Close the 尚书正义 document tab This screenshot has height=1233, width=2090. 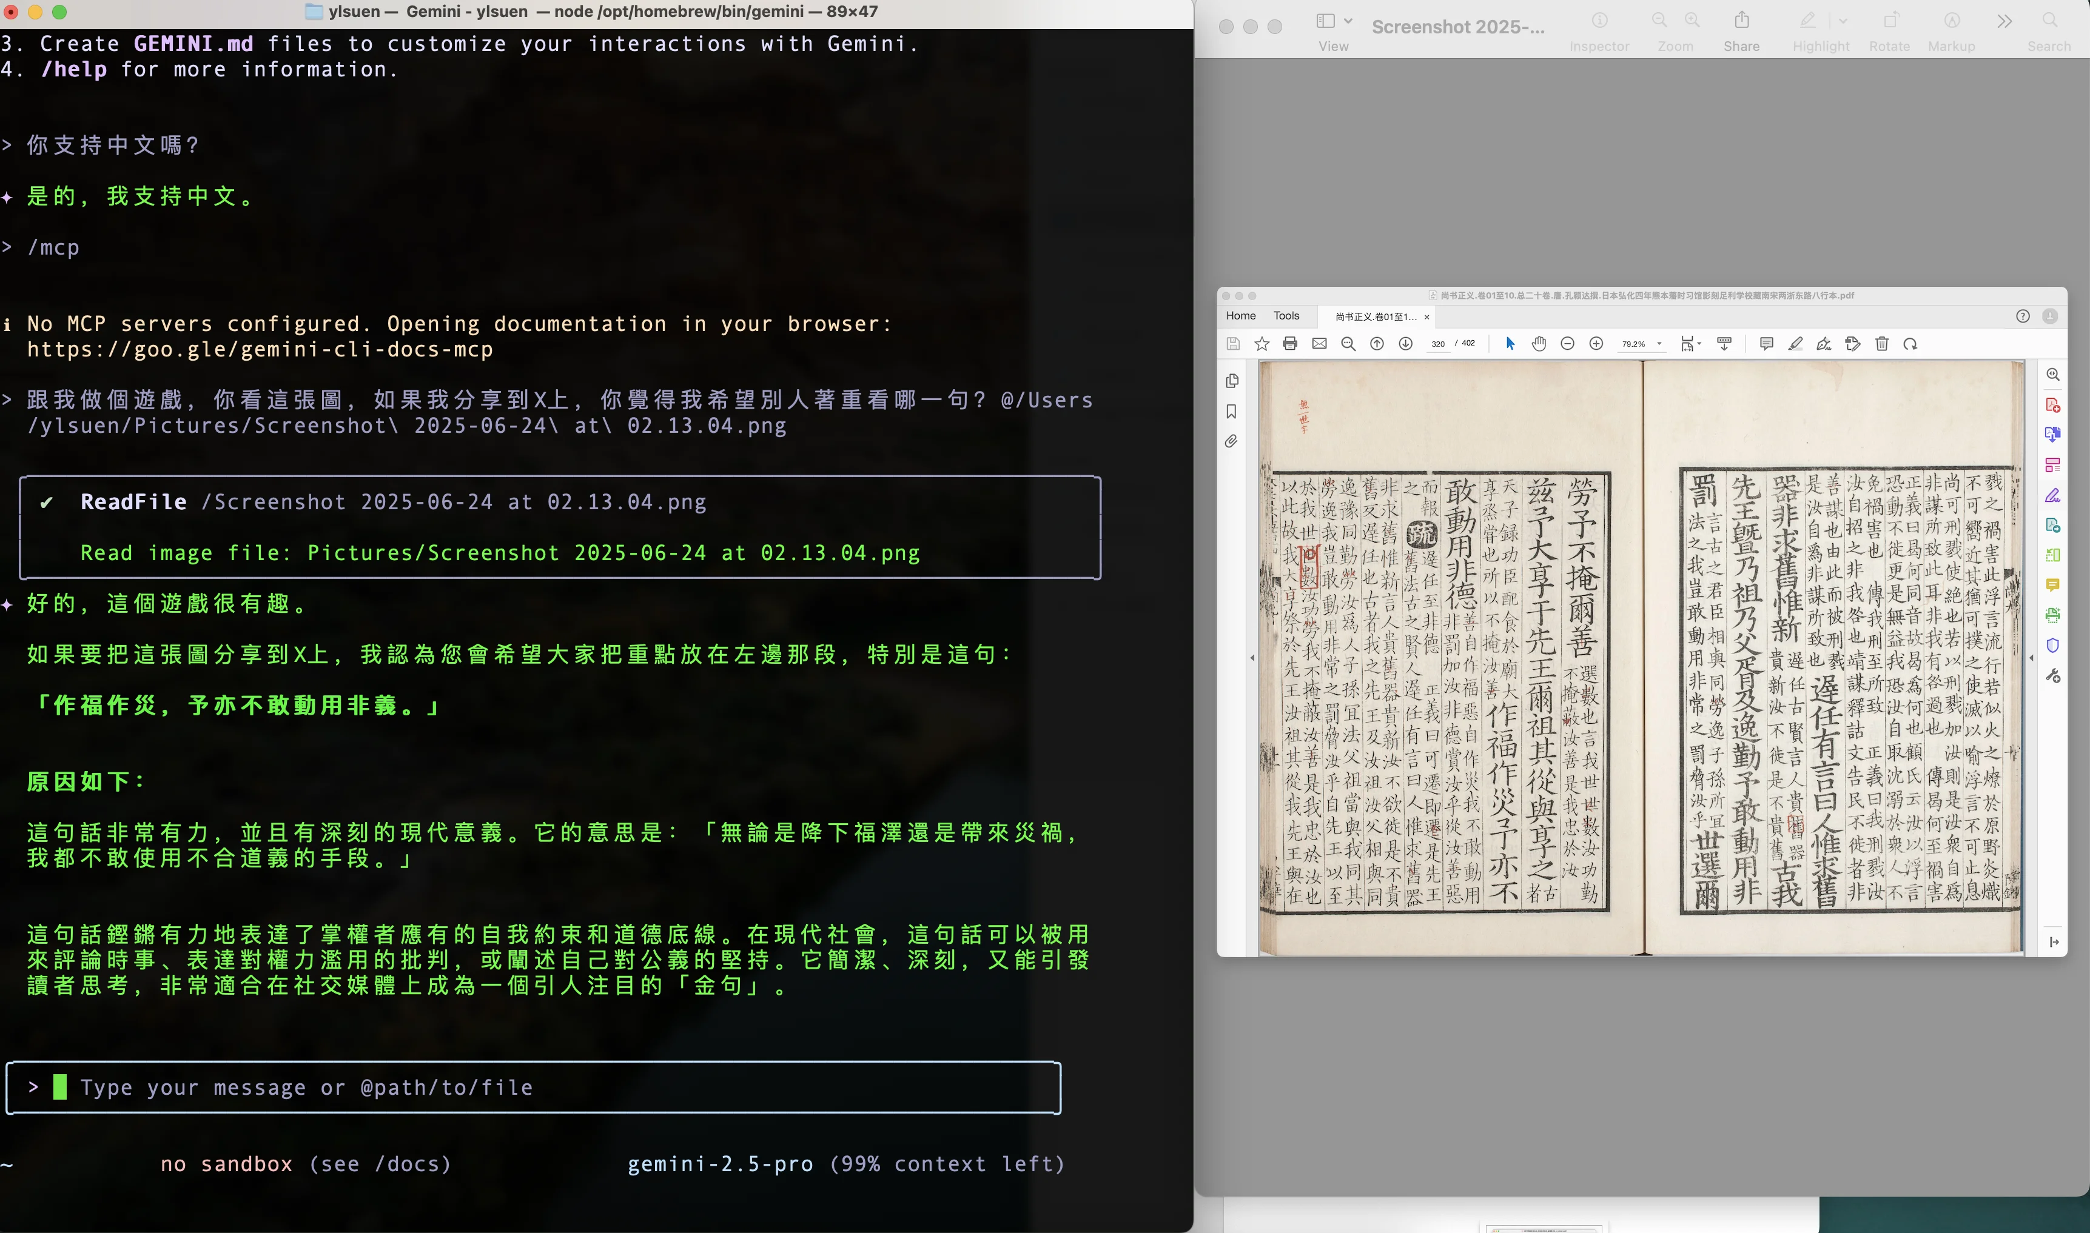pos(1426,316)
